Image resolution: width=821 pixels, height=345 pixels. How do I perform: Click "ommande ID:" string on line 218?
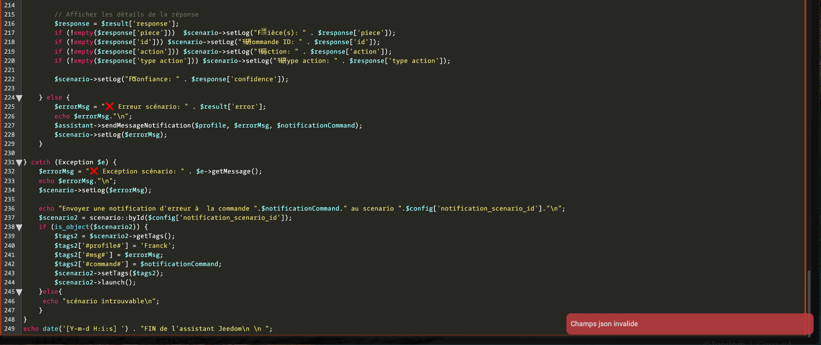click(272, 42)
